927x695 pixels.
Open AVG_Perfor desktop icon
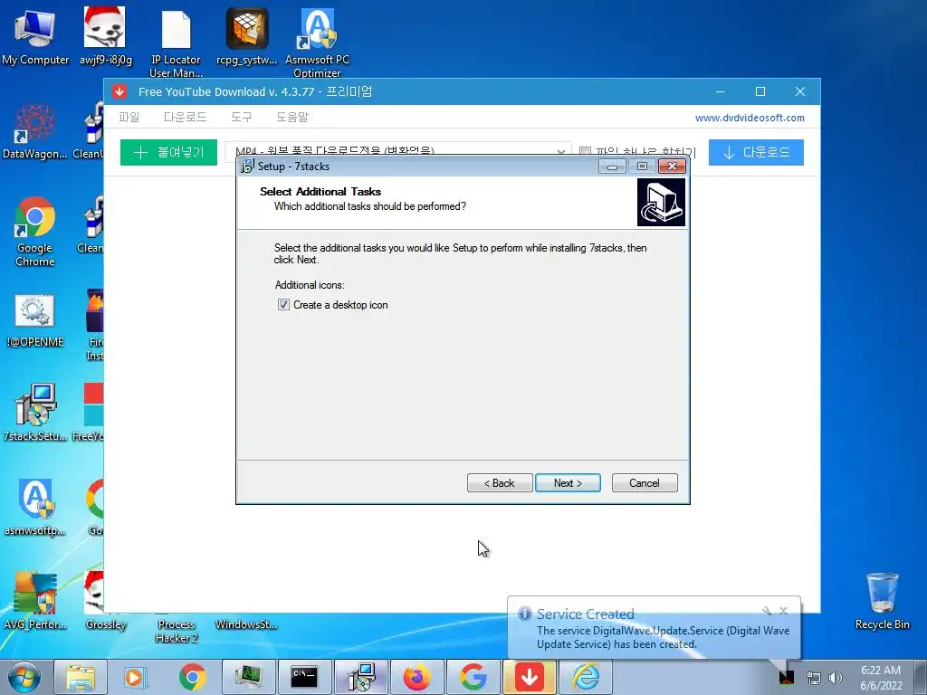[35, 601]
